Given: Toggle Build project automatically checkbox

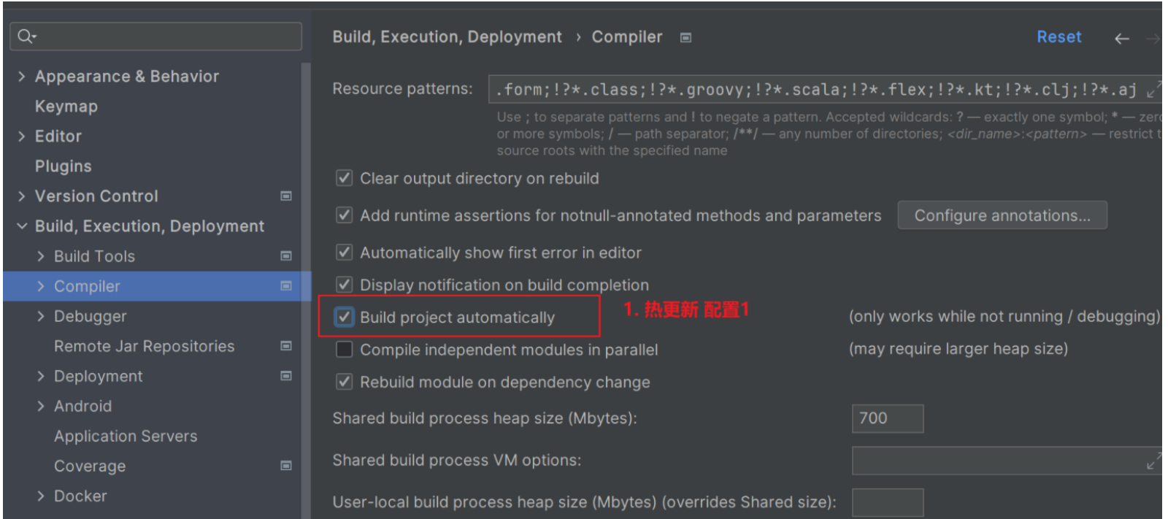Looking at the screenshot, I should [x=344, y=317].
